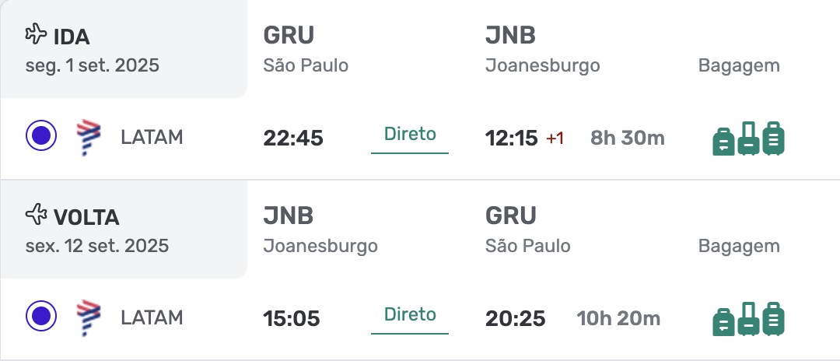Click the outbound flight baggage icons
840x361 pixels.
[748, 138]
